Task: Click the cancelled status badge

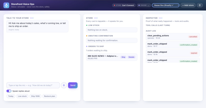Action: click(193, 37)
